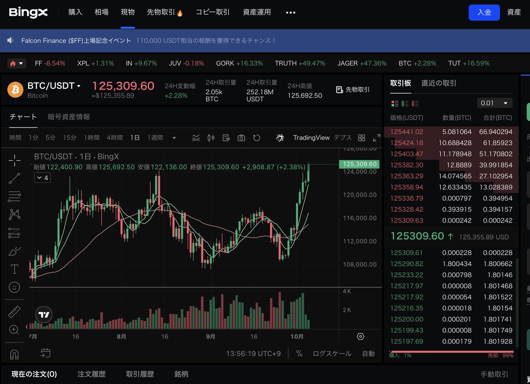This screenshot has width=530, height=384.
Task: Open the 注文履歴 tab
Action: click(91, 374)
